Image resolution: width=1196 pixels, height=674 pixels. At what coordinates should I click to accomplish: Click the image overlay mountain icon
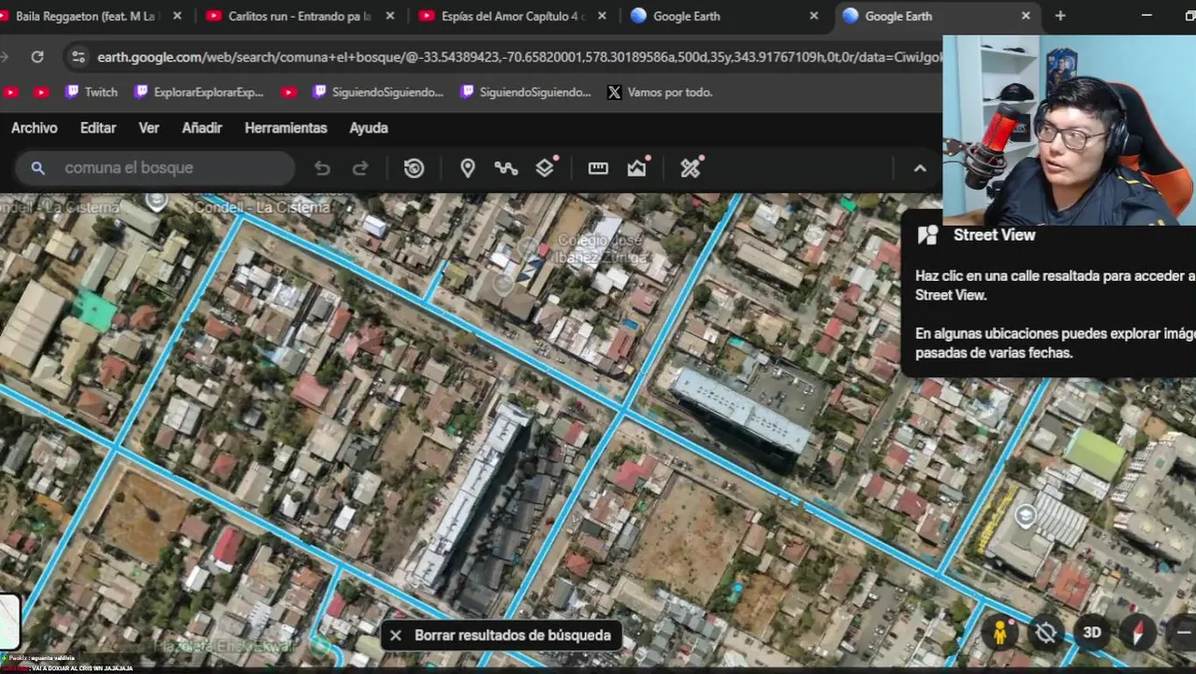point(638,168)
